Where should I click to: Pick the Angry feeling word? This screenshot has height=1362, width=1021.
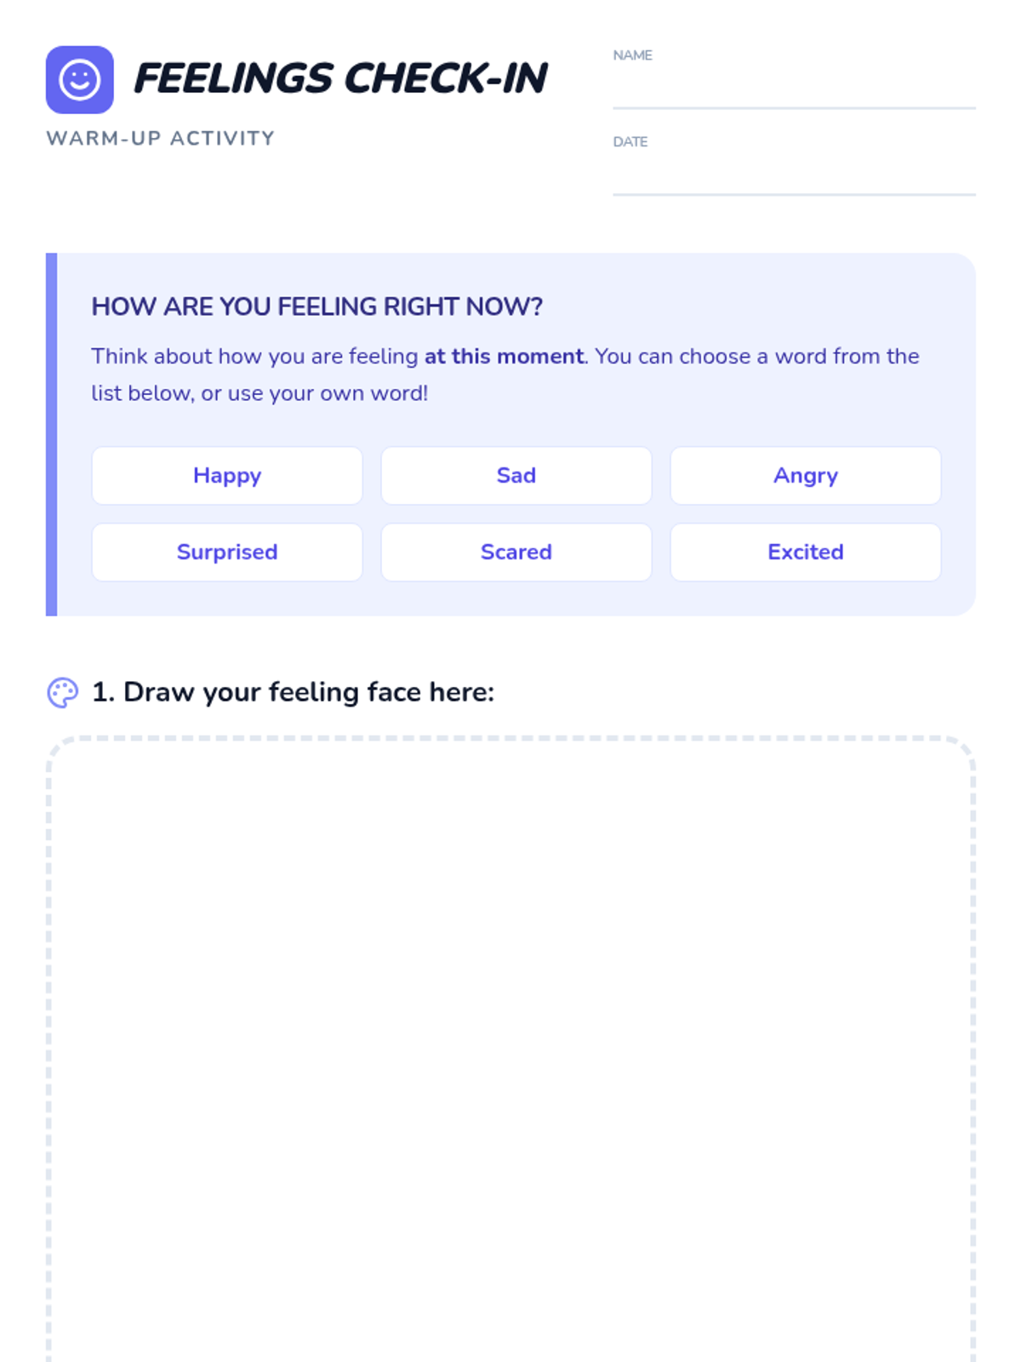806,476
